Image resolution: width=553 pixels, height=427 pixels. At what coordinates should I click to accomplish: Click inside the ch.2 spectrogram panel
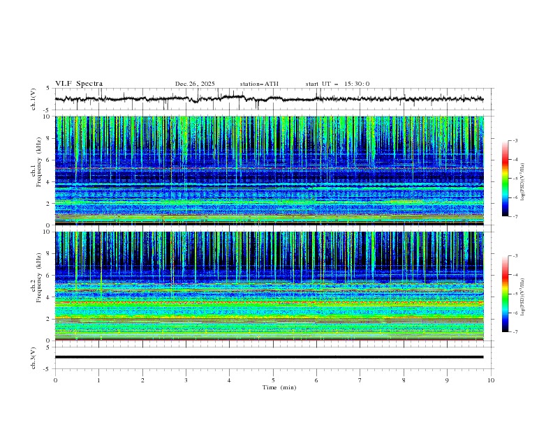pos(269,286)
